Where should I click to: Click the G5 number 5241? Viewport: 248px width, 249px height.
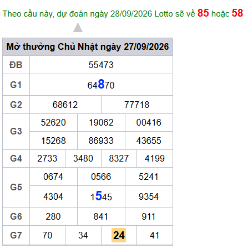149,177
